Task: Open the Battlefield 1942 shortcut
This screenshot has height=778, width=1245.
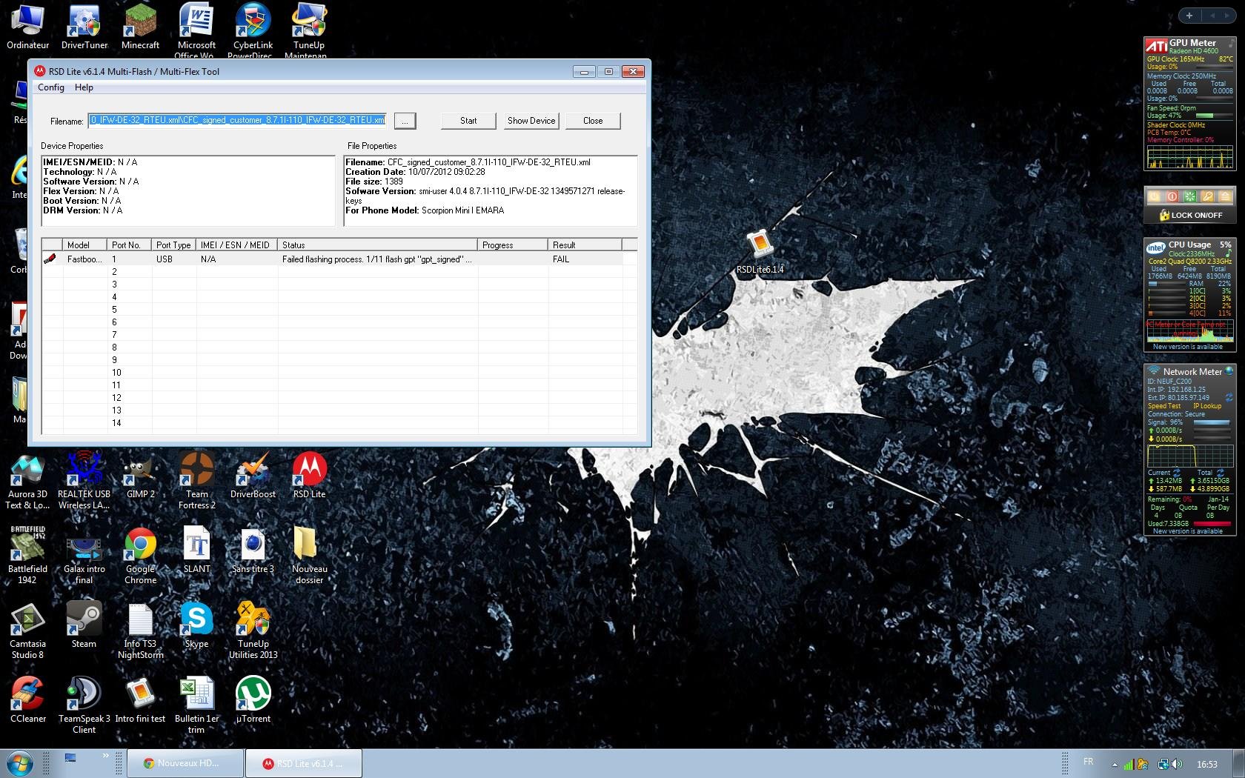Action: (x=27, y=556)
